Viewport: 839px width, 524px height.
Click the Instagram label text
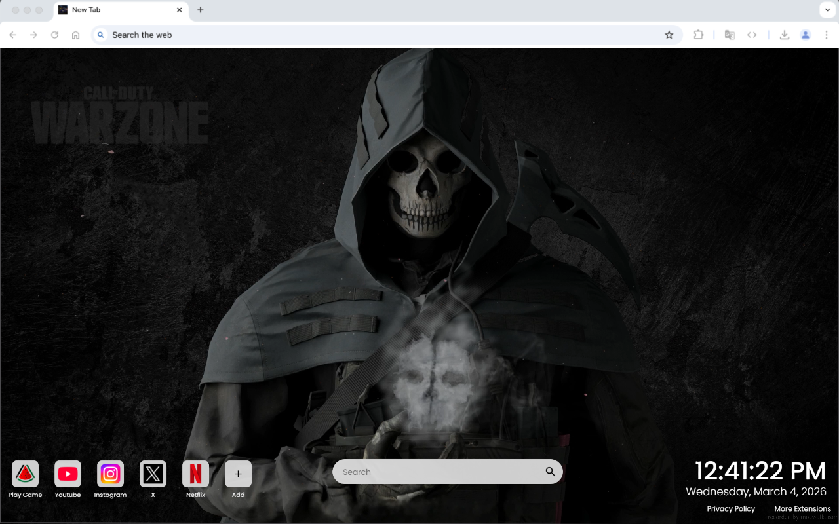pos(110,495)
